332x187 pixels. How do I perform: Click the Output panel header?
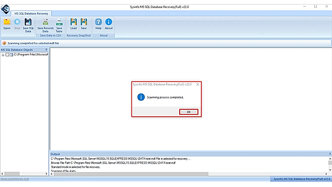pos(190,154)
